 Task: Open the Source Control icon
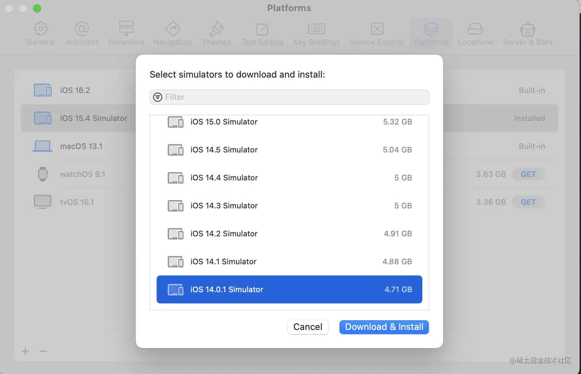(x=377, y=29)
